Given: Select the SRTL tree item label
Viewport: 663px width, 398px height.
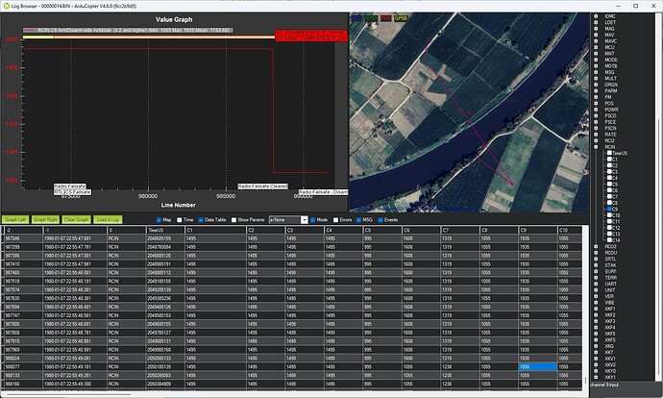Looking at the screenshot, I should 610,259.
